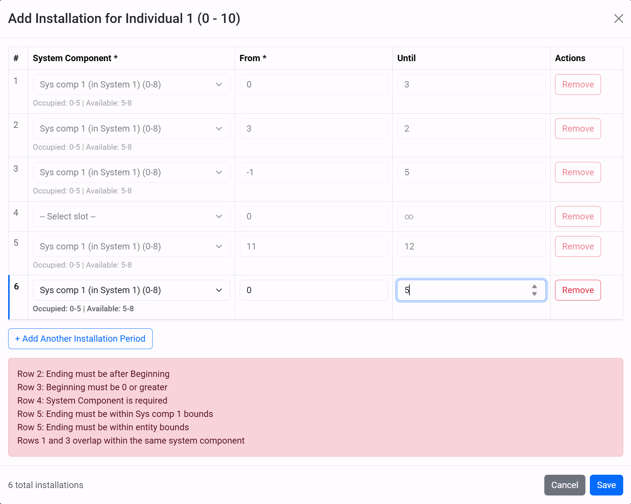Remove installation row 4

click(577, 216)
